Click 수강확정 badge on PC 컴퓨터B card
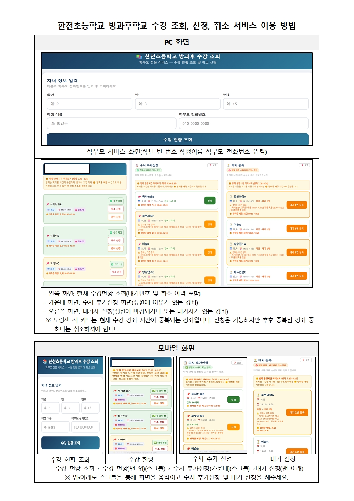Viewport: 354px width, 501px height. click(x=116, y=232)
